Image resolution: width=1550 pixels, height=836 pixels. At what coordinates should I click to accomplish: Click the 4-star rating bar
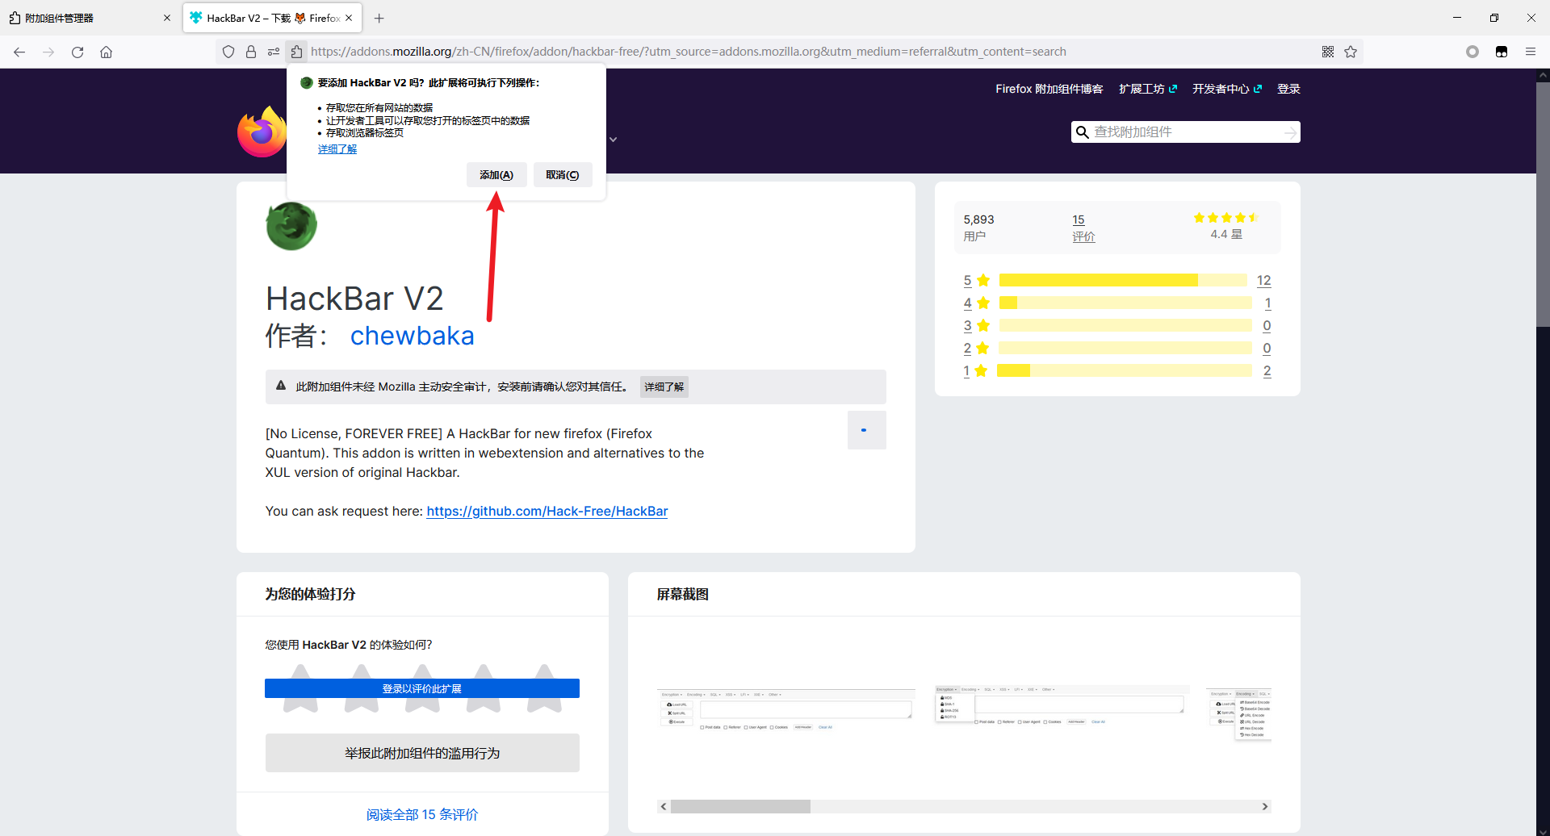[x=1125, y=303]
